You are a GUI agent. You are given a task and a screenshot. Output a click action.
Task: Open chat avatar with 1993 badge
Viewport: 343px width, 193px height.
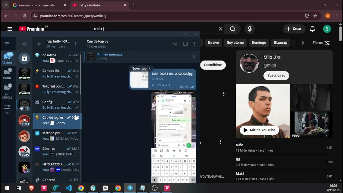pos(24,121)
